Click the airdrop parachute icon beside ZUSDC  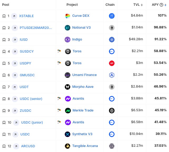click(x=59, y=110)
